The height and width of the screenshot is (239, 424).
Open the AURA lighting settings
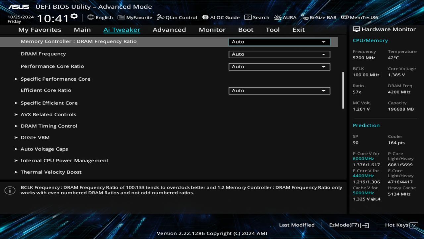pos(285,17)
